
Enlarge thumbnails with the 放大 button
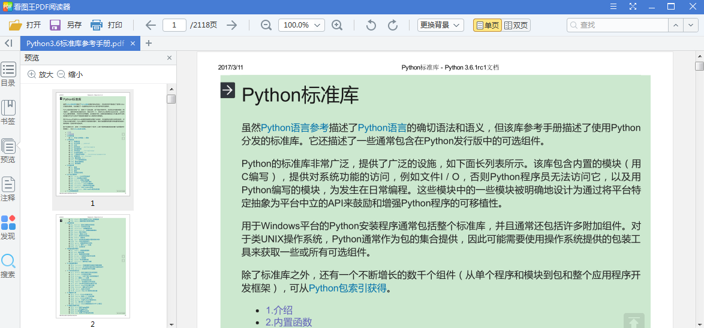click(x=40, y=75)
